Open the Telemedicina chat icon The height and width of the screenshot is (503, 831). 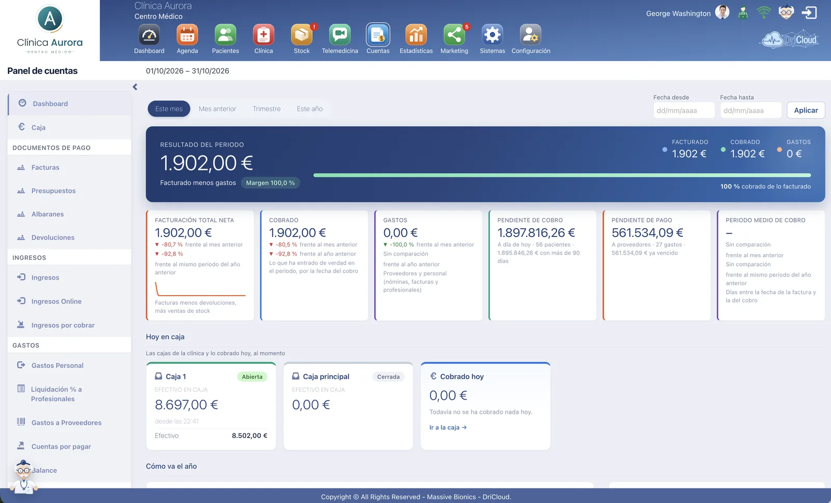pyautogui.click(x=340, y=35)
